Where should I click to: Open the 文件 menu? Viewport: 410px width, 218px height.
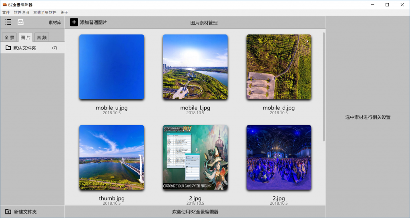tap(6, 12)
